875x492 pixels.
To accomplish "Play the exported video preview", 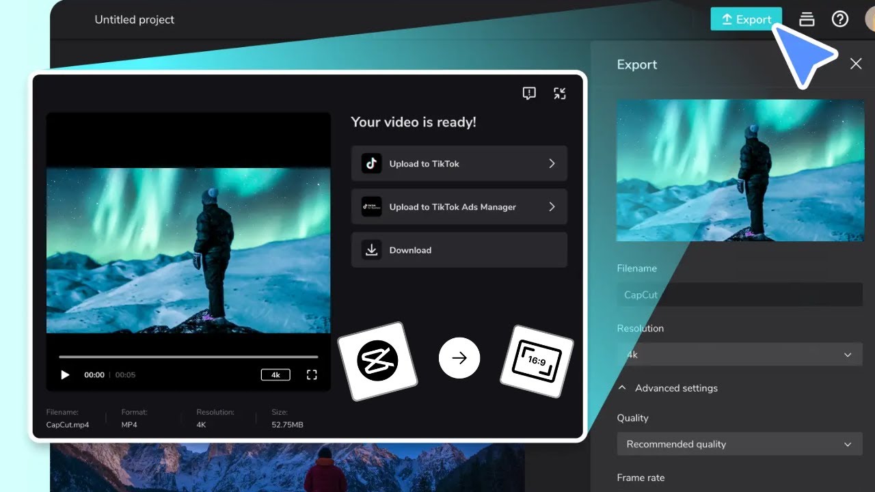I will coord(65,374).
